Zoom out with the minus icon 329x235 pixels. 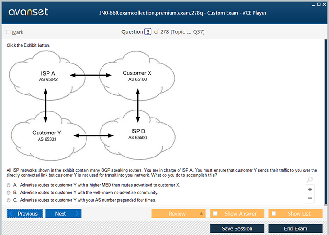tap(310, 198)
